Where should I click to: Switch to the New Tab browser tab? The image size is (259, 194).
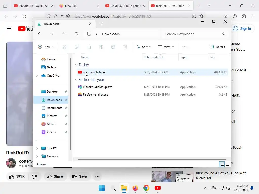click(79, 6)
